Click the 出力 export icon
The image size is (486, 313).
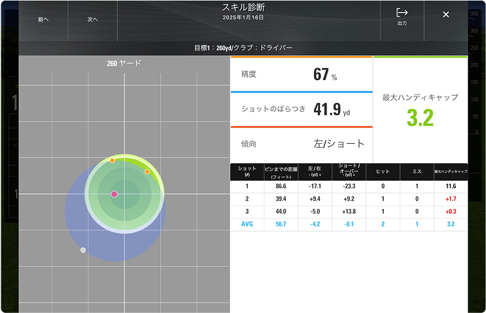pyautogui.click(x=402, y=17)
